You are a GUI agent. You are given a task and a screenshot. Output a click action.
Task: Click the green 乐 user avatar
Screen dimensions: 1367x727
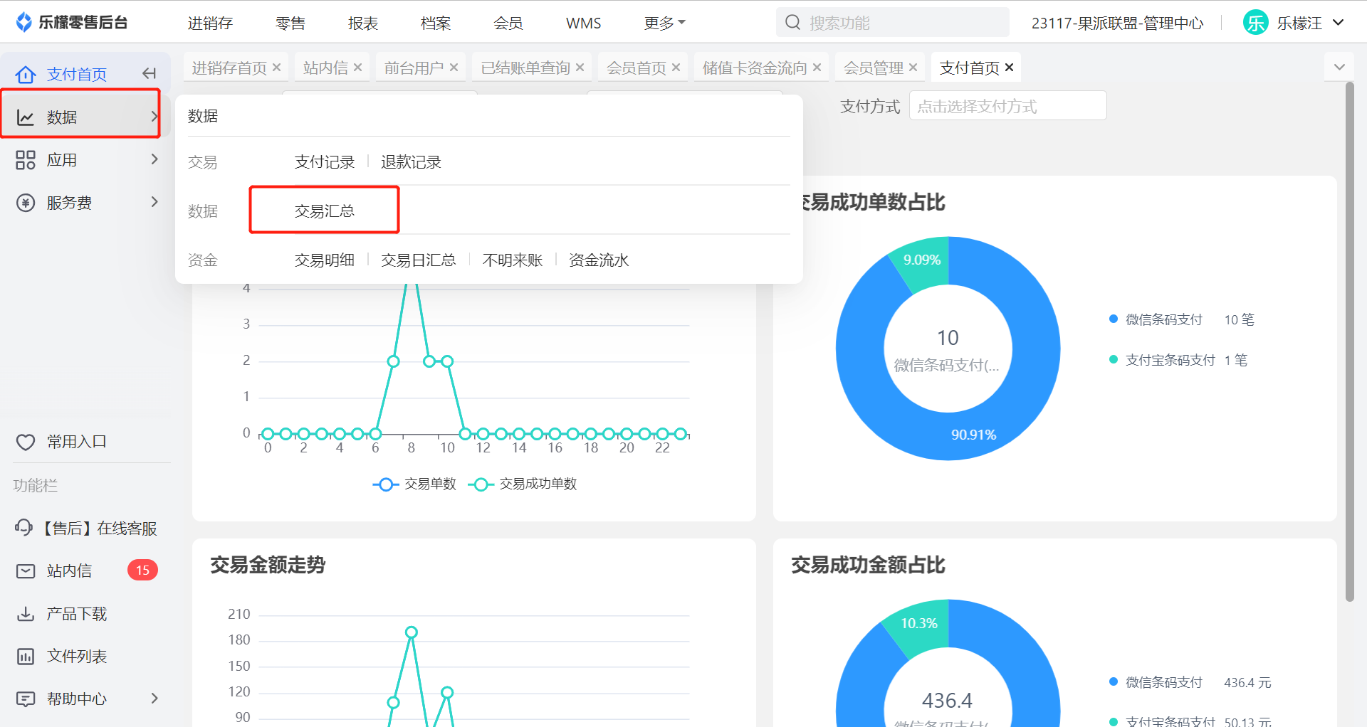(x=1255, y=23)
